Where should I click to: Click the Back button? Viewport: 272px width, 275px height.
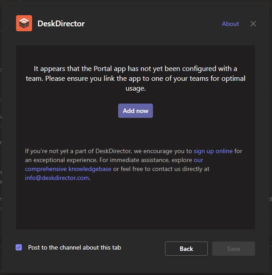click(x=186, y=249)
